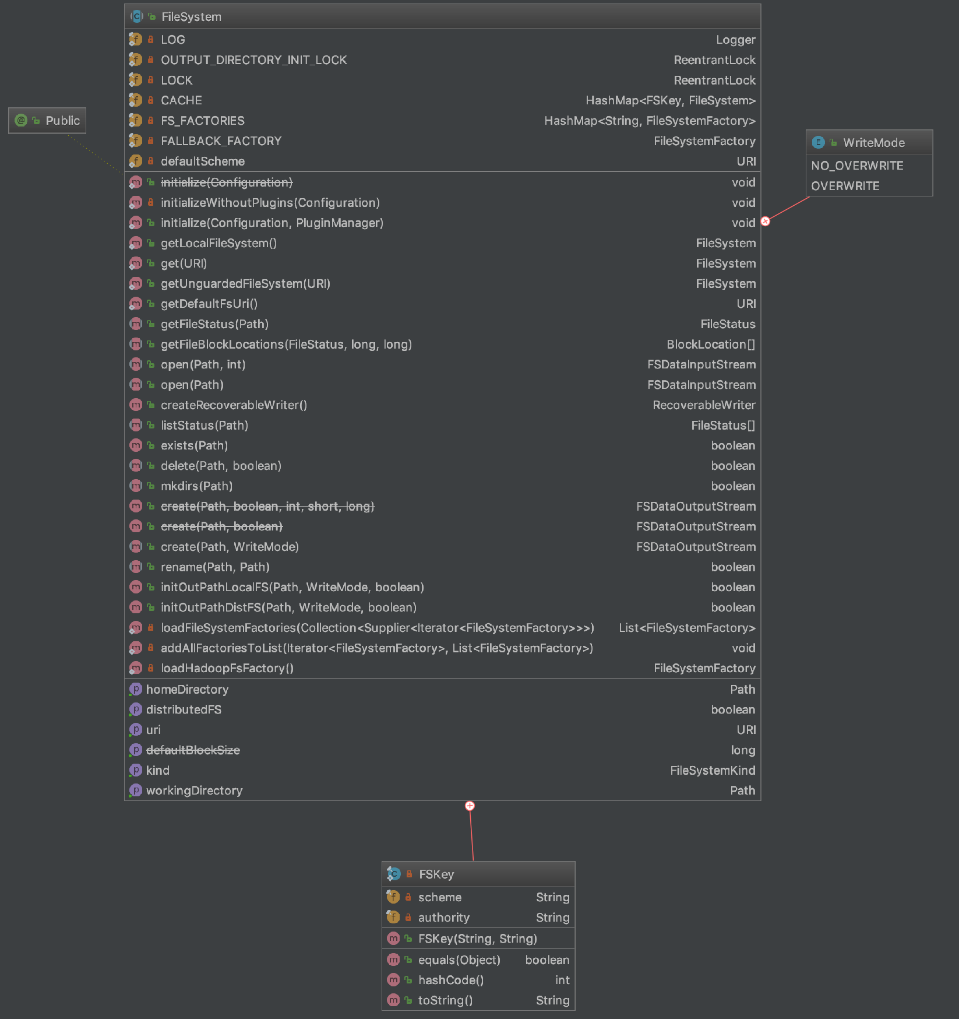959x1019 pixels.
Task: Click the private lock icon beside LOG
Action: (x=151, y=40)
